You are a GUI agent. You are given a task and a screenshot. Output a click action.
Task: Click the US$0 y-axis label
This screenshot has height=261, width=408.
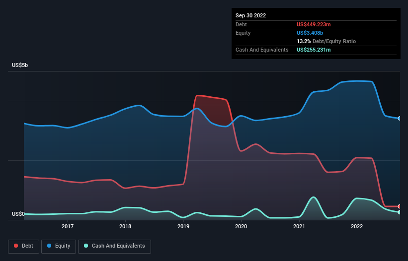pos(18,214)
